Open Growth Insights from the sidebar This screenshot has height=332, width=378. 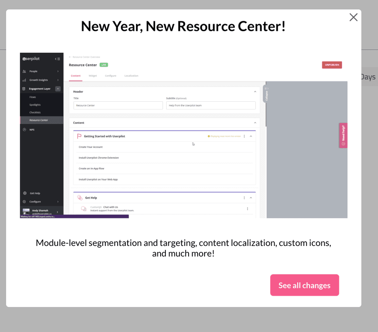(24, 80)
